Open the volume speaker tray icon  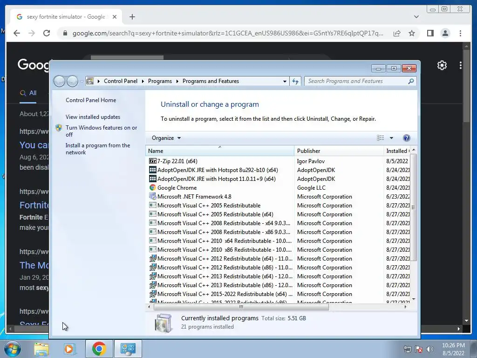coord(429,349)
